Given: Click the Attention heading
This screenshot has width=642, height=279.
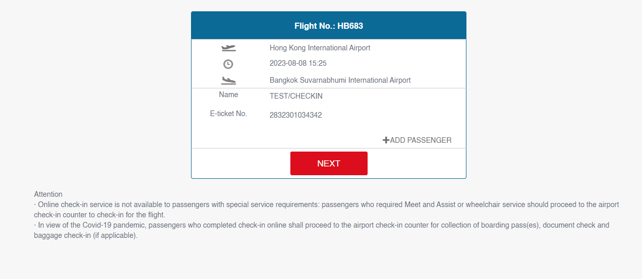Looking at the screenshot, I should 48,194.
